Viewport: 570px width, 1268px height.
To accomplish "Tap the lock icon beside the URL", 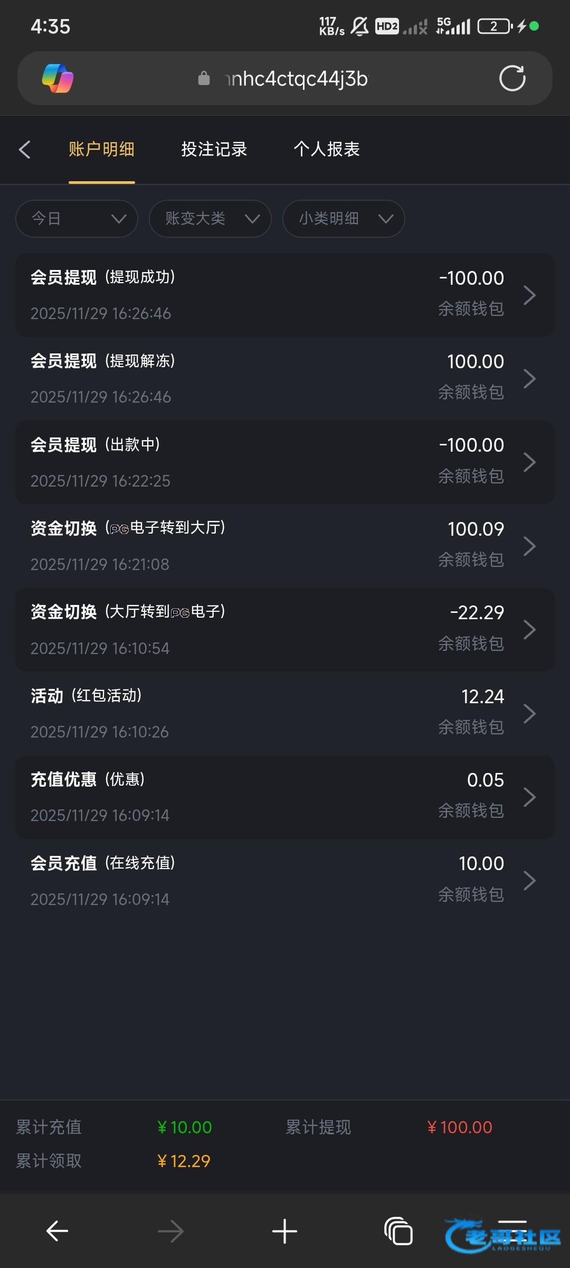I will [x=204, y=79].
